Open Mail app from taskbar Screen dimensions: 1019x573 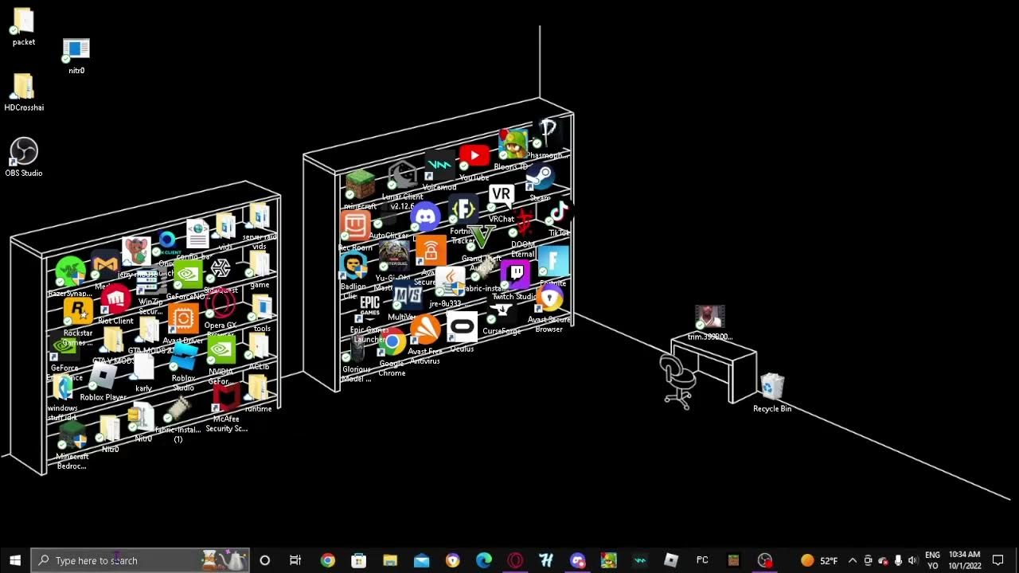(421, 560)
